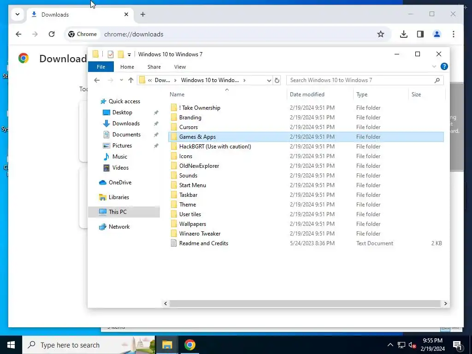Viewport: 472px width, 354px height.
Task: Open File Explorer from the taskbar
Action: (167, 345)
